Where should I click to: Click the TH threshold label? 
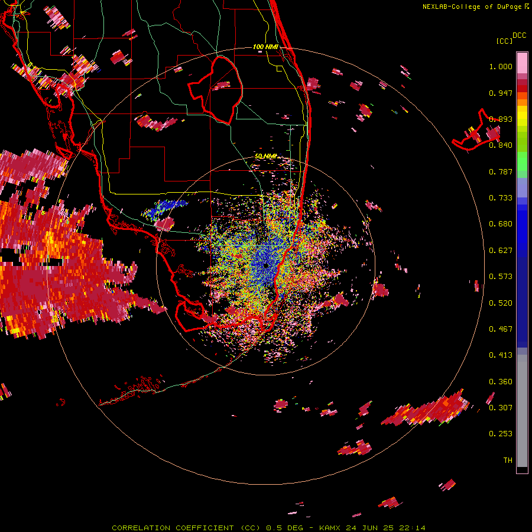pos(508,460)
